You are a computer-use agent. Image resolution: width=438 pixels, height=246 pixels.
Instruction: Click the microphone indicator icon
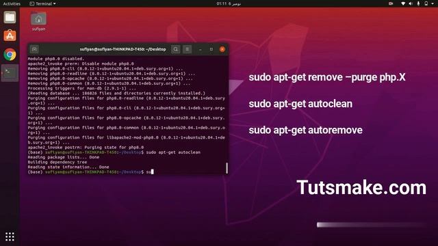pyautogui.click(x=418, y=3)
